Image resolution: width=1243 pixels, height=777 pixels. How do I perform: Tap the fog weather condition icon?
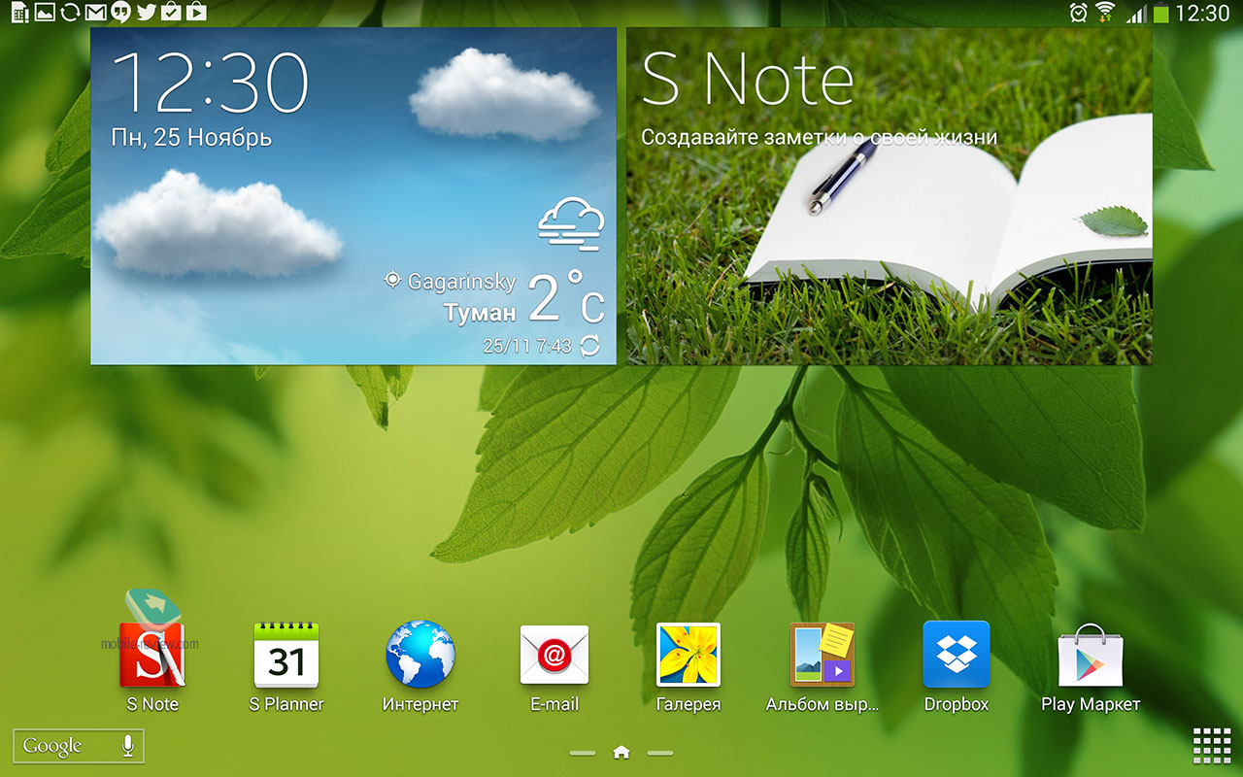(x=571, y=225)
